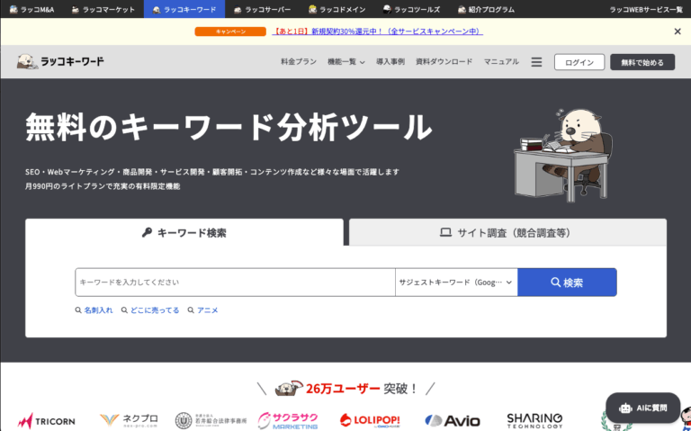Click the 若井綜合法律事務所 logo
This screenshot has width=691, height=431.
tap(211, 421)
